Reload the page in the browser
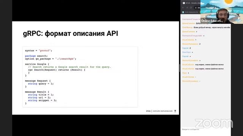243x136 pixels. pos(191,8)
